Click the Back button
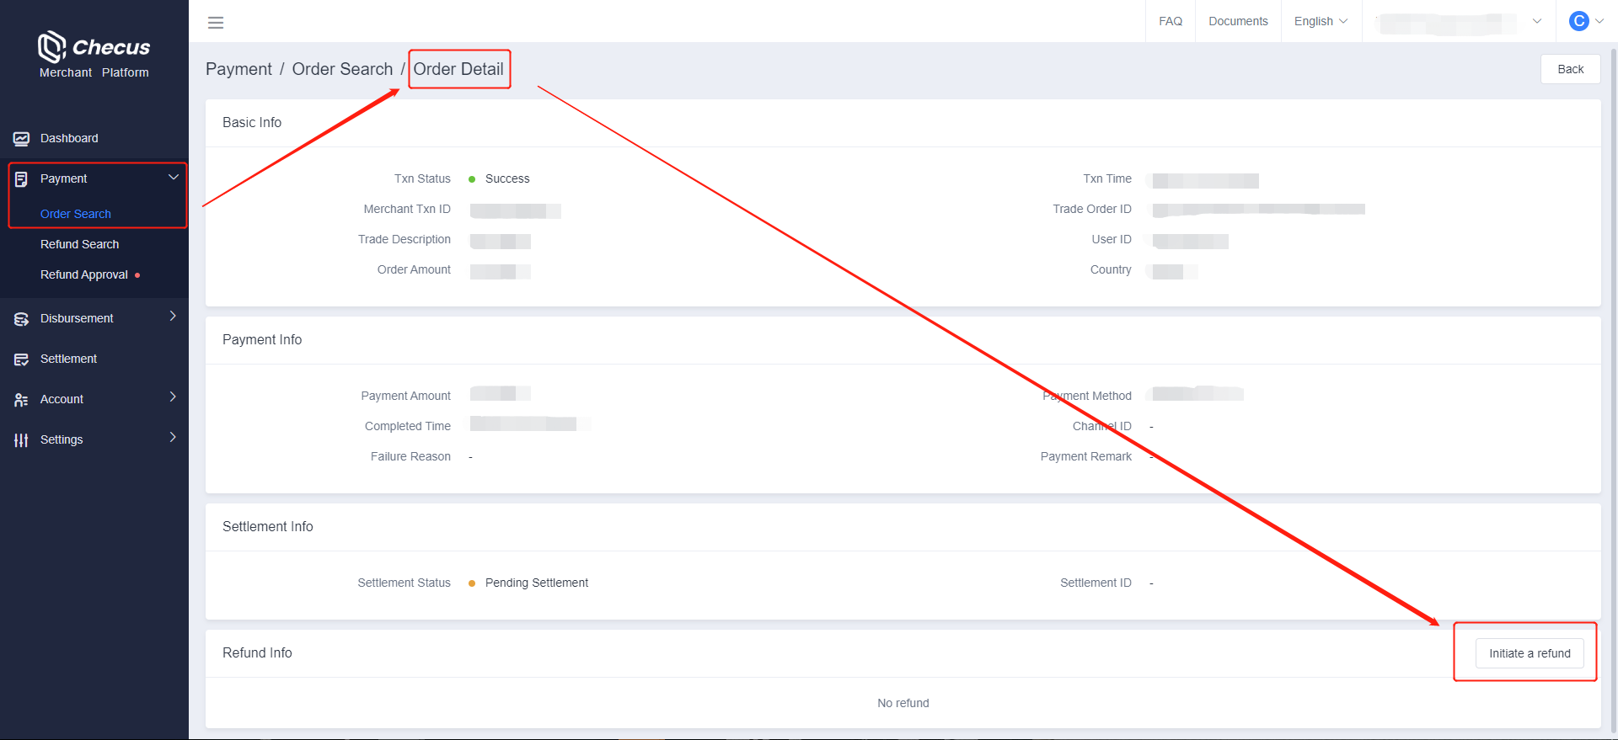 coord(1570,69)
